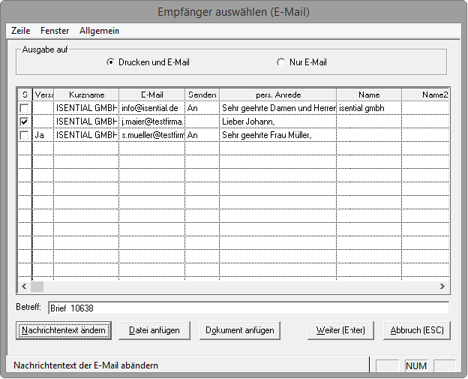Continue with the 'Weiter (Enter)' button
The height and width of the screenshot is (379, 468).
(340, 330)
